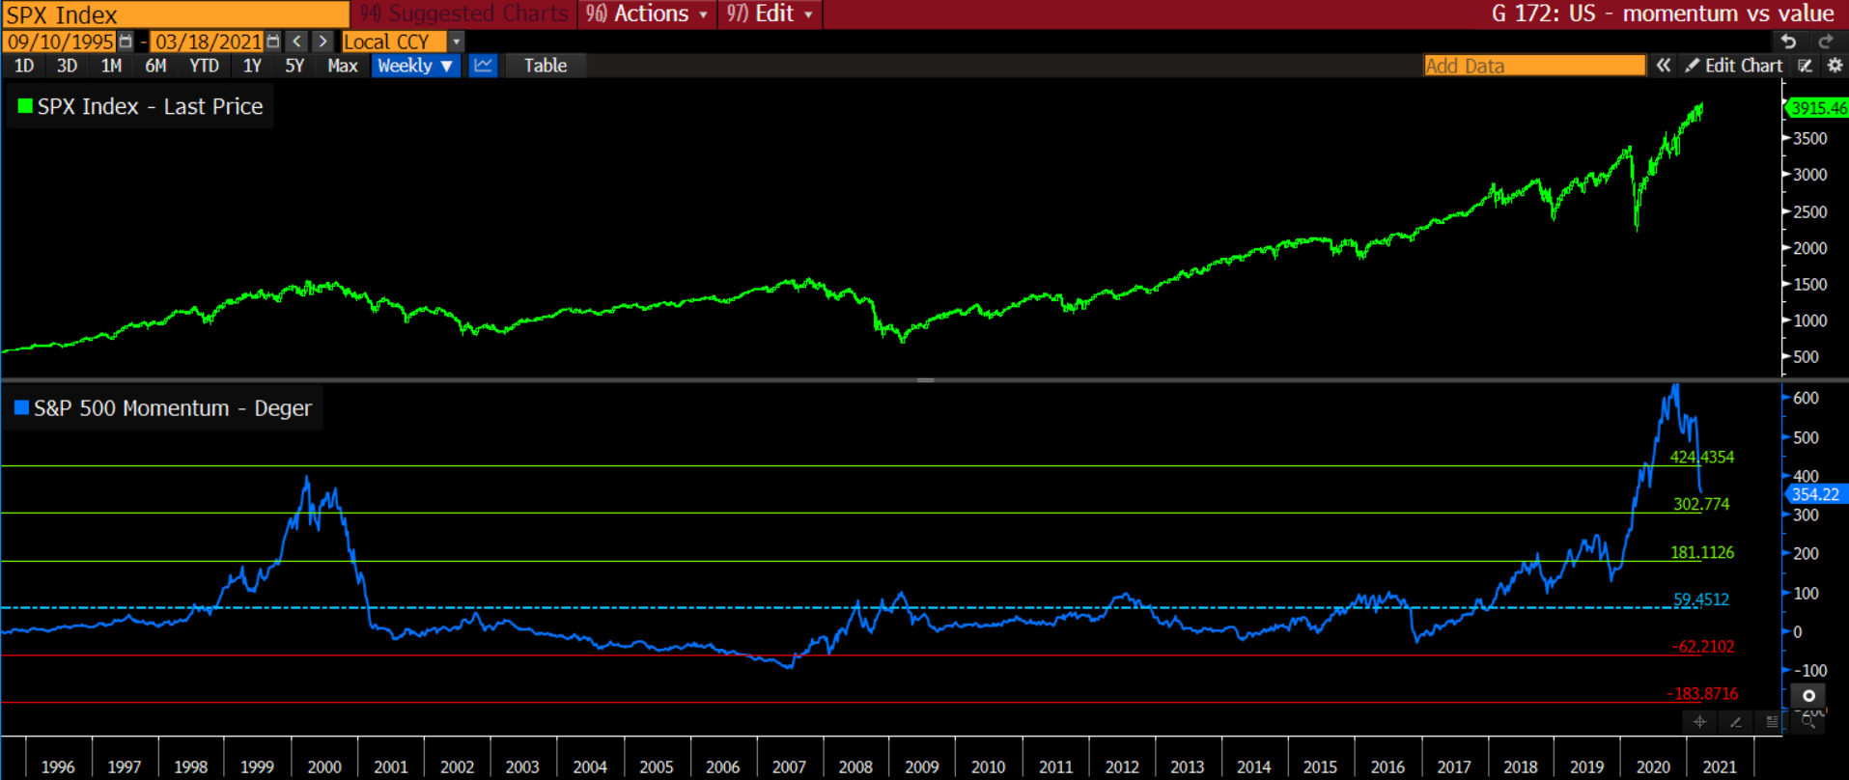
Task: Undo last chart change
Action: [x=1788, y=42]
